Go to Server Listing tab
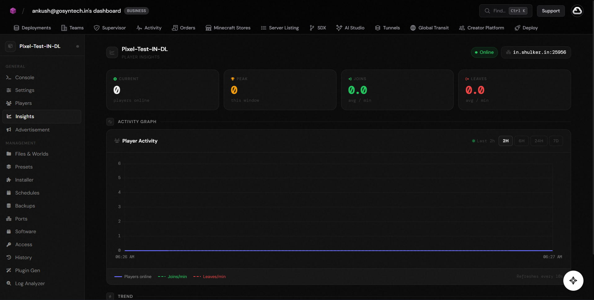Image resolution: width=594 pixels, height=300 pixels. [x=280, y=28]
